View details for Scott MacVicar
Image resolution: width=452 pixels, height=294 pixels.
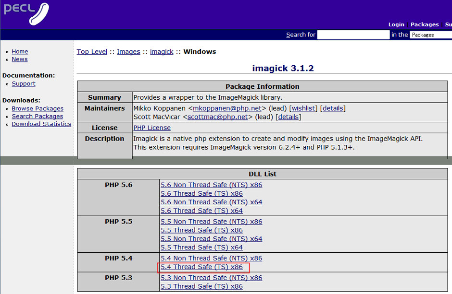click(x=288, y=117)
